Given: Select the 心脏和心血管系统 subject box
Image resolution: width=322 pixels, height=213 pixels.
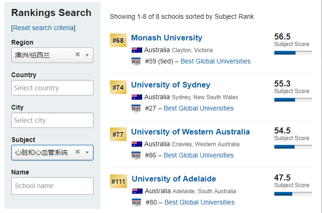Looking at the screenshot, I should (52, 152).
